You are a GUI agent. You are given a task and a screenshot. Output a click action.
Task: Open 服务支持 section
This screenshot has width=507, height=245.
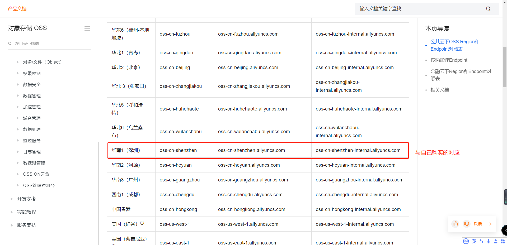(x=26, y=225)
